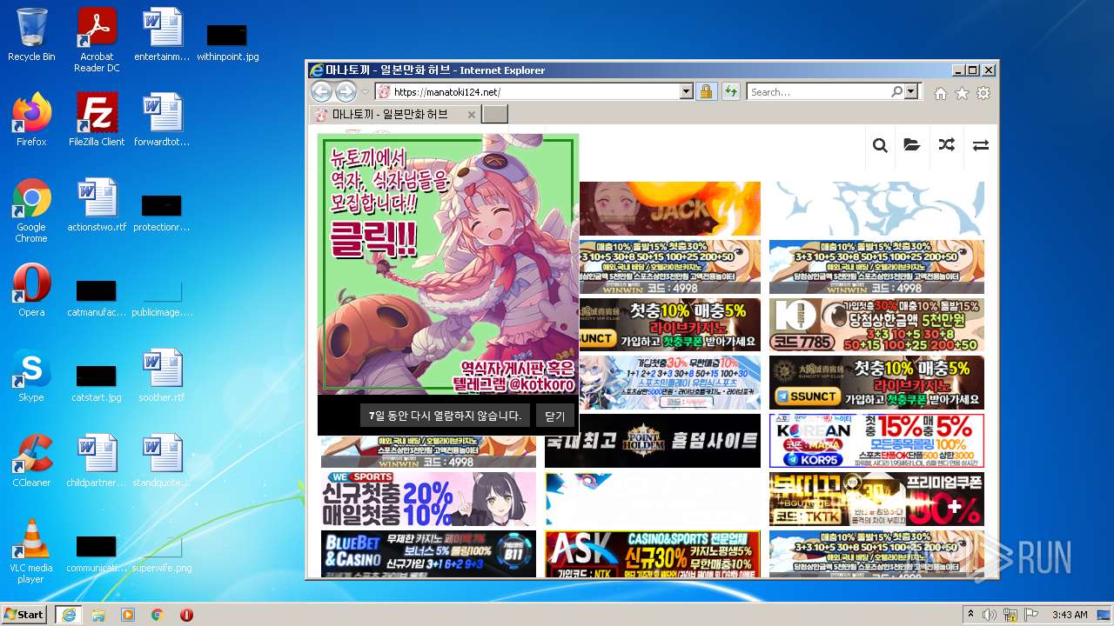Image resolution: width=1114 pixels, height=626 pixels.
Task: Click the '7일 동안 다시 열람하지 않습니다' button
Action: (x=445, y=416)
